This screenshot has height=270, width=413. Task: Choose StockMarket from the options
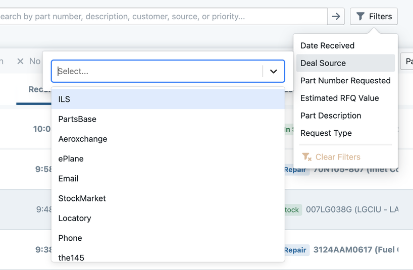click(82, 198)
